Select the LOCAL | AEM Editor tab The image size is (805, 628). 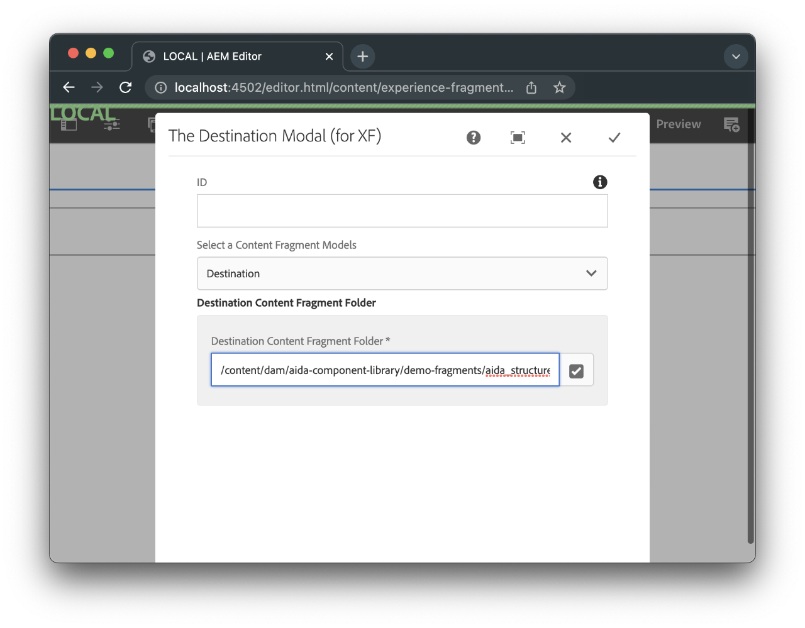click(233, 57)
